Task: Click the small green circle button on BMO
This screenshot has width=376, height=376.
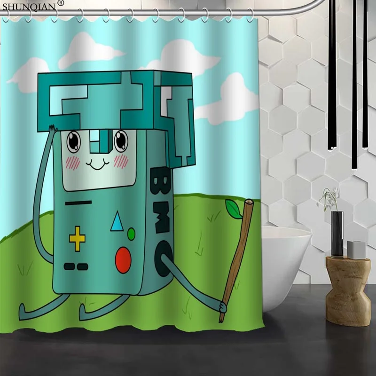Action: (131, 234)
